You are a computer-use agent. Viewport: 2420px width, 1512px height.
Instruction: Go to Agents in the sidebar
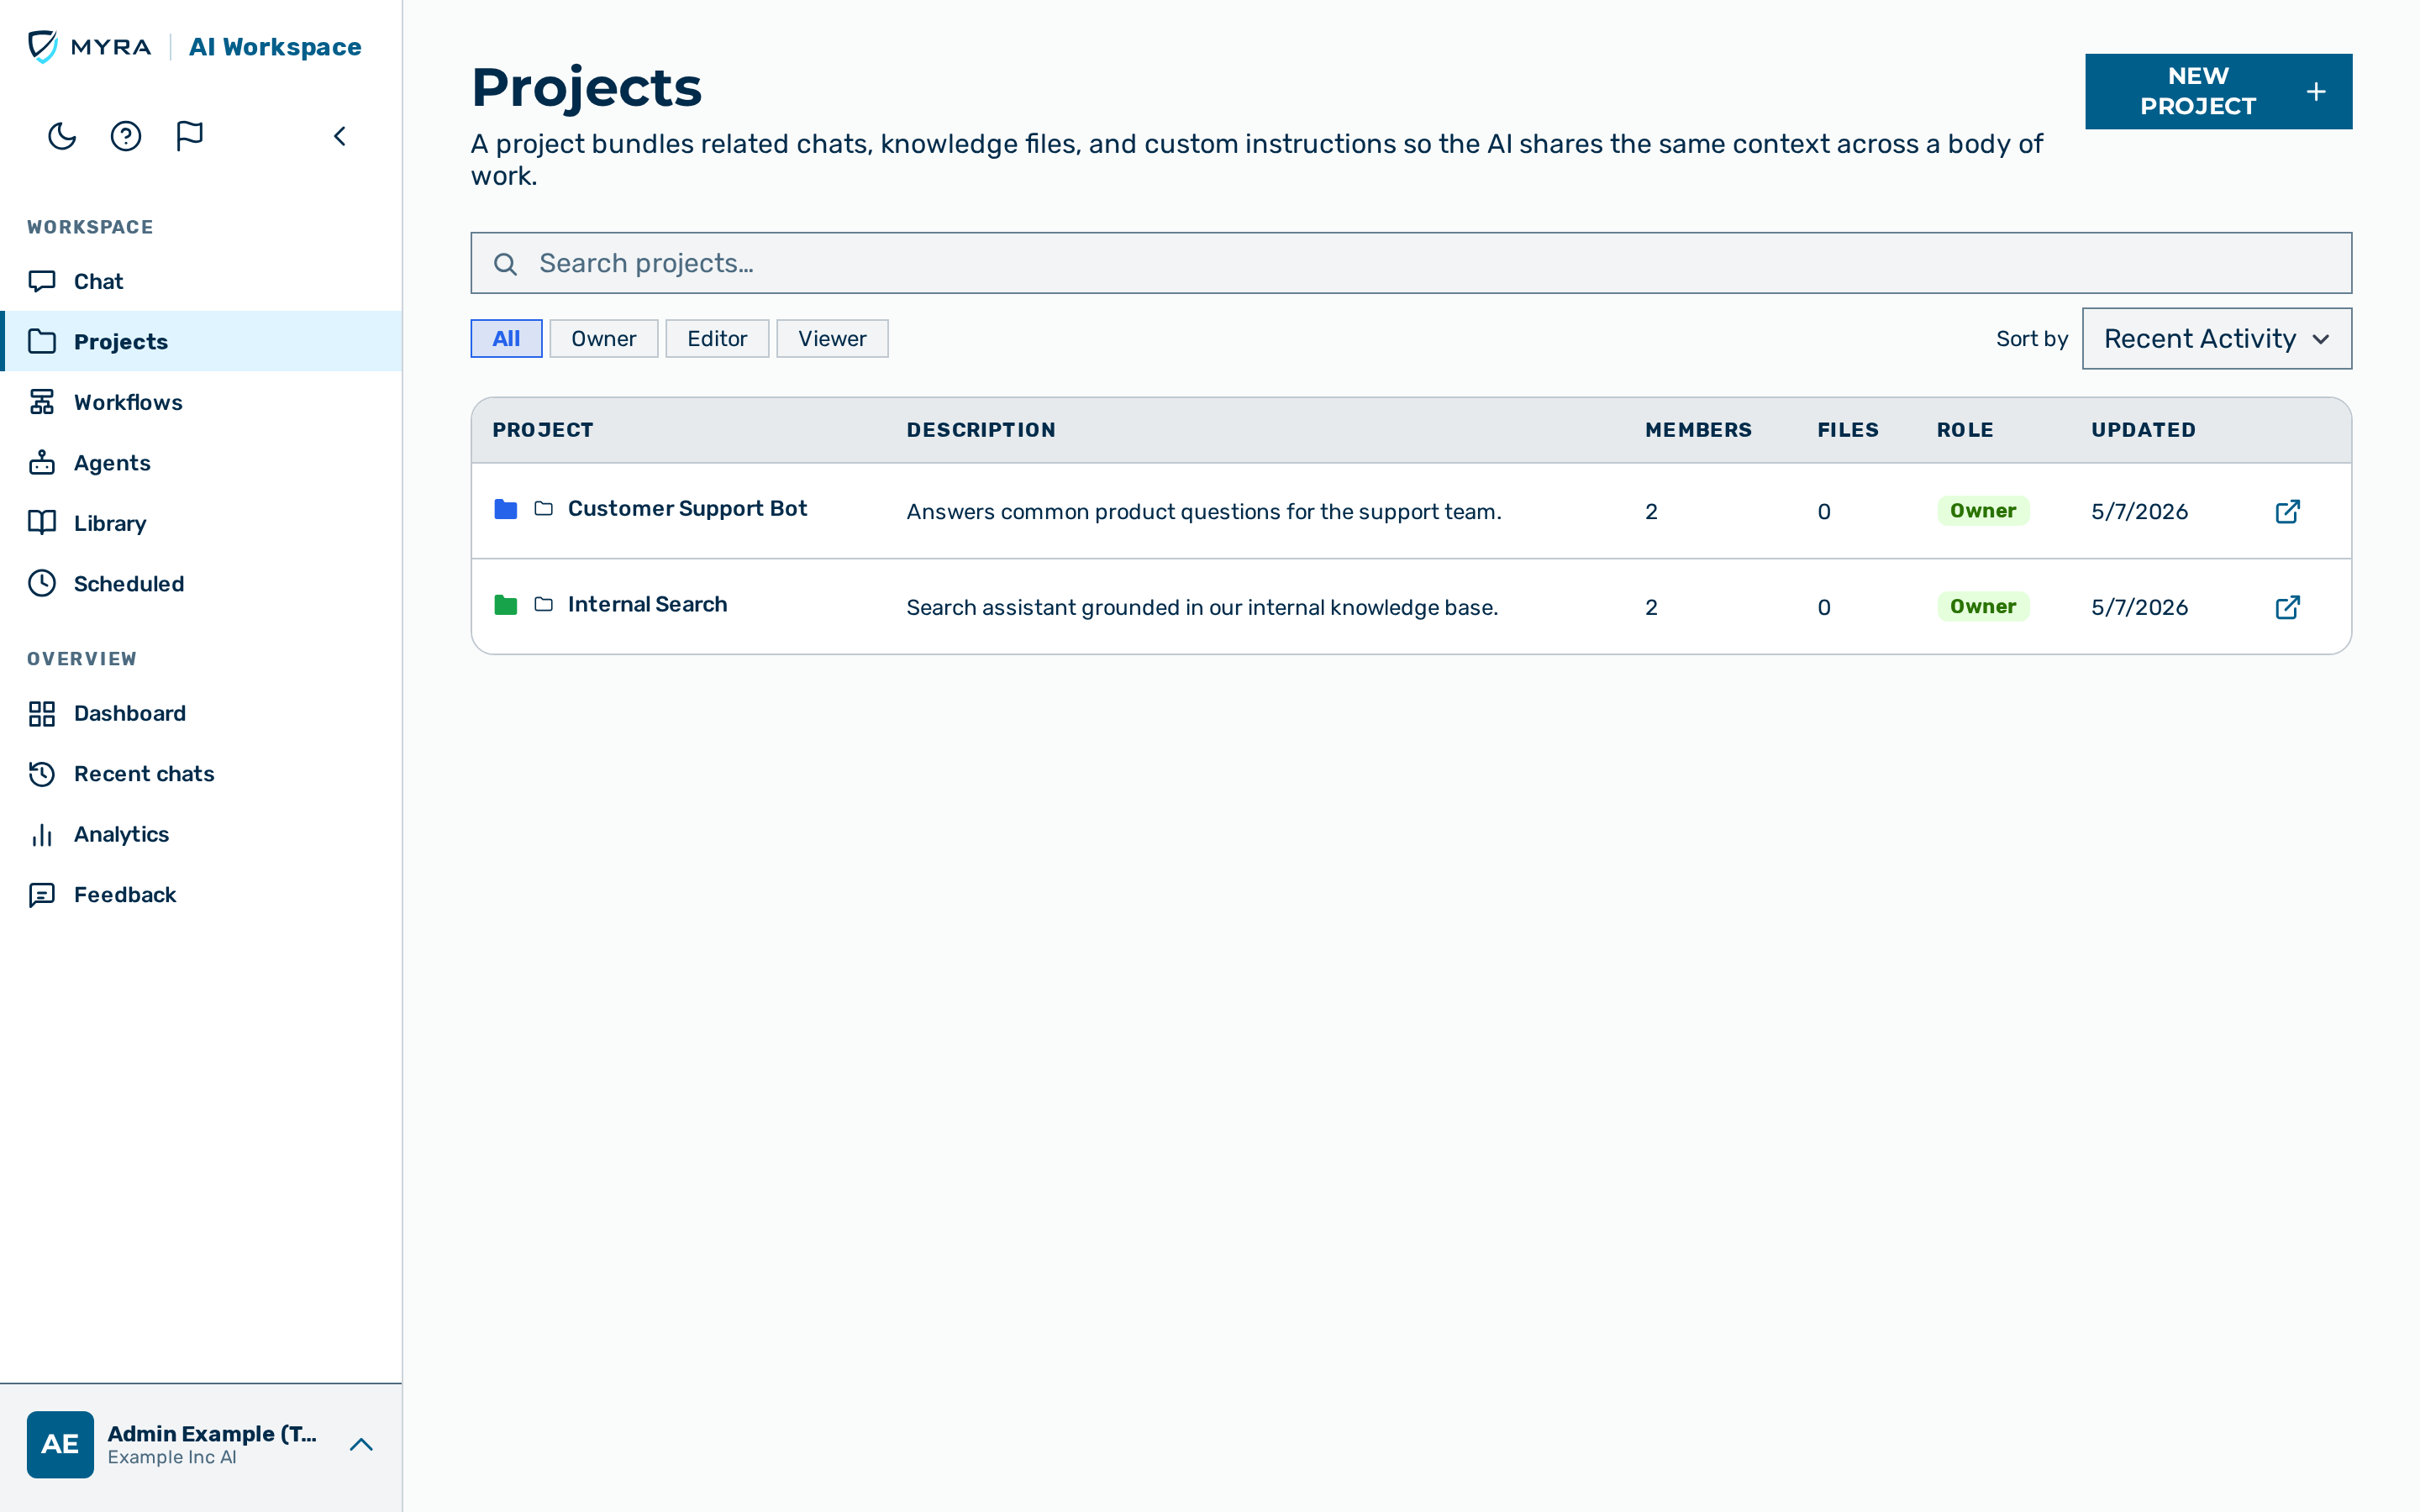[201, 462]
